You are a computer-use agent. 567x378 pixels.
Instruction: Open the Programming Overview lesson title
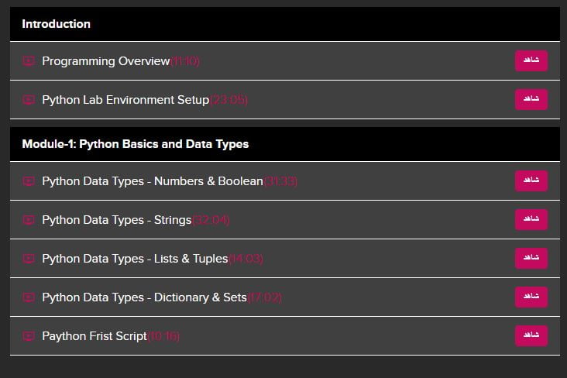tap(106, 61)
